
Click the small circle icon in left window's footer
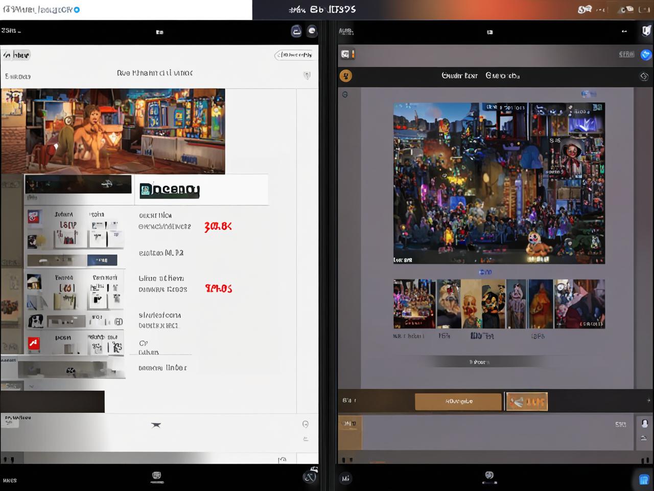pyautogui.click(x=306, y=424)
